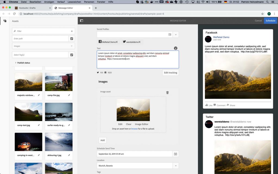Open social profiles picker list icon
Viewport: 278px width, 174px height.
click(x=170, y=35)
